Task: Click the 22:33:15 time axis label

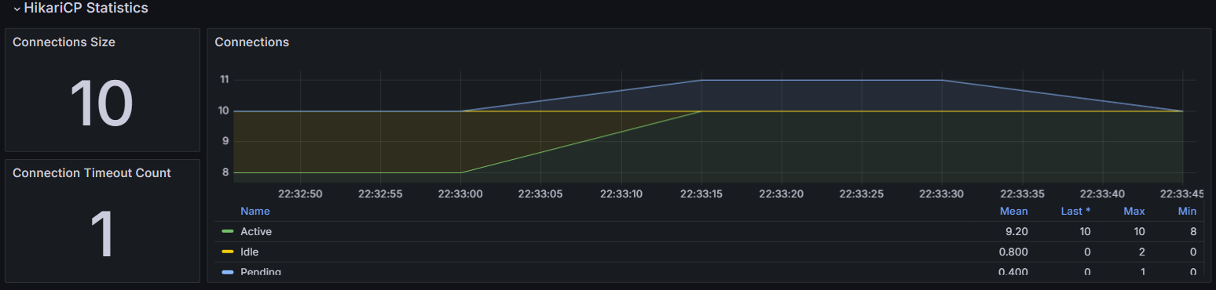Action: [702, 193]
